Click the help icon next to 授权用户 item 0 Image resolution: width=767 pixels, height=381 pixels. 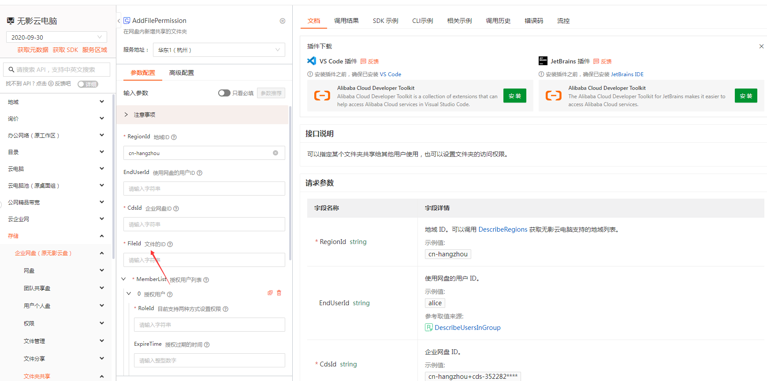[x=170, y=294]
